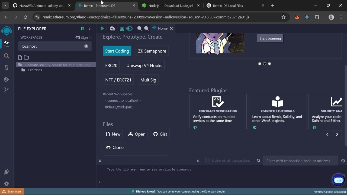This screenshot has width=347, height=195.
Task: Switch to Remix IDE Local Files tab
Action: pyautogui.click(x=236, y=5)
